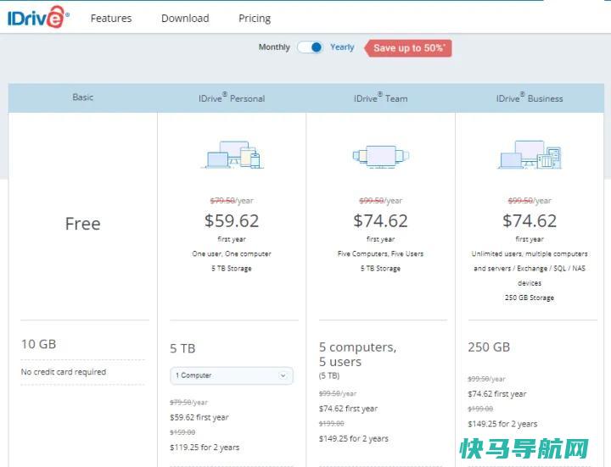Click One user, One computer text

coord(232,253)
